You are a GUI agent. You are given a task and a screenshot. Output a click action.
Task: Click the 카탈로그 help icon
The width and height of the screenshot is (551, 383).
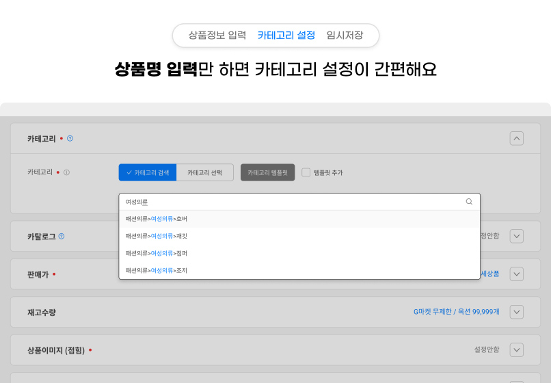tap(62, 237)
